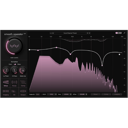Open the Vocal Cleaner Preset name field

coord(70,33)
